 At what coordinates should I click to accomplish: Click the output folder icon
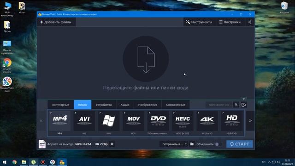(x=192, y=144)
